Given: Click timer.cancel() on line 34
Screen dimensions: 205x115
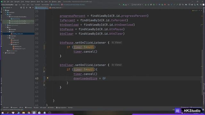Looking at the screenshot, I should (85, 52).
